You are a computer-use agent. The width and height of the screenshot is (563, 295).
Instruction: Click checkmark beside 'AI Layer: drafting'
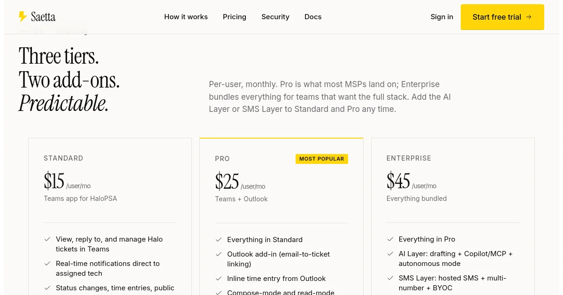coord(390,253)
